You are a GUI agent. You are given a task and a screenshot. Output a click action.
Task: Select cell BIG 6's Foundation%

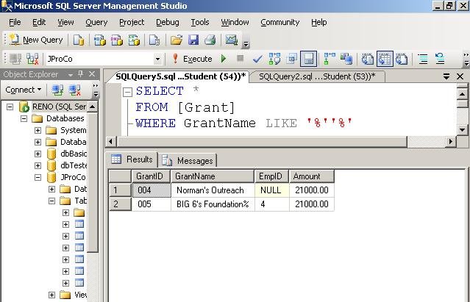(213, 204)
